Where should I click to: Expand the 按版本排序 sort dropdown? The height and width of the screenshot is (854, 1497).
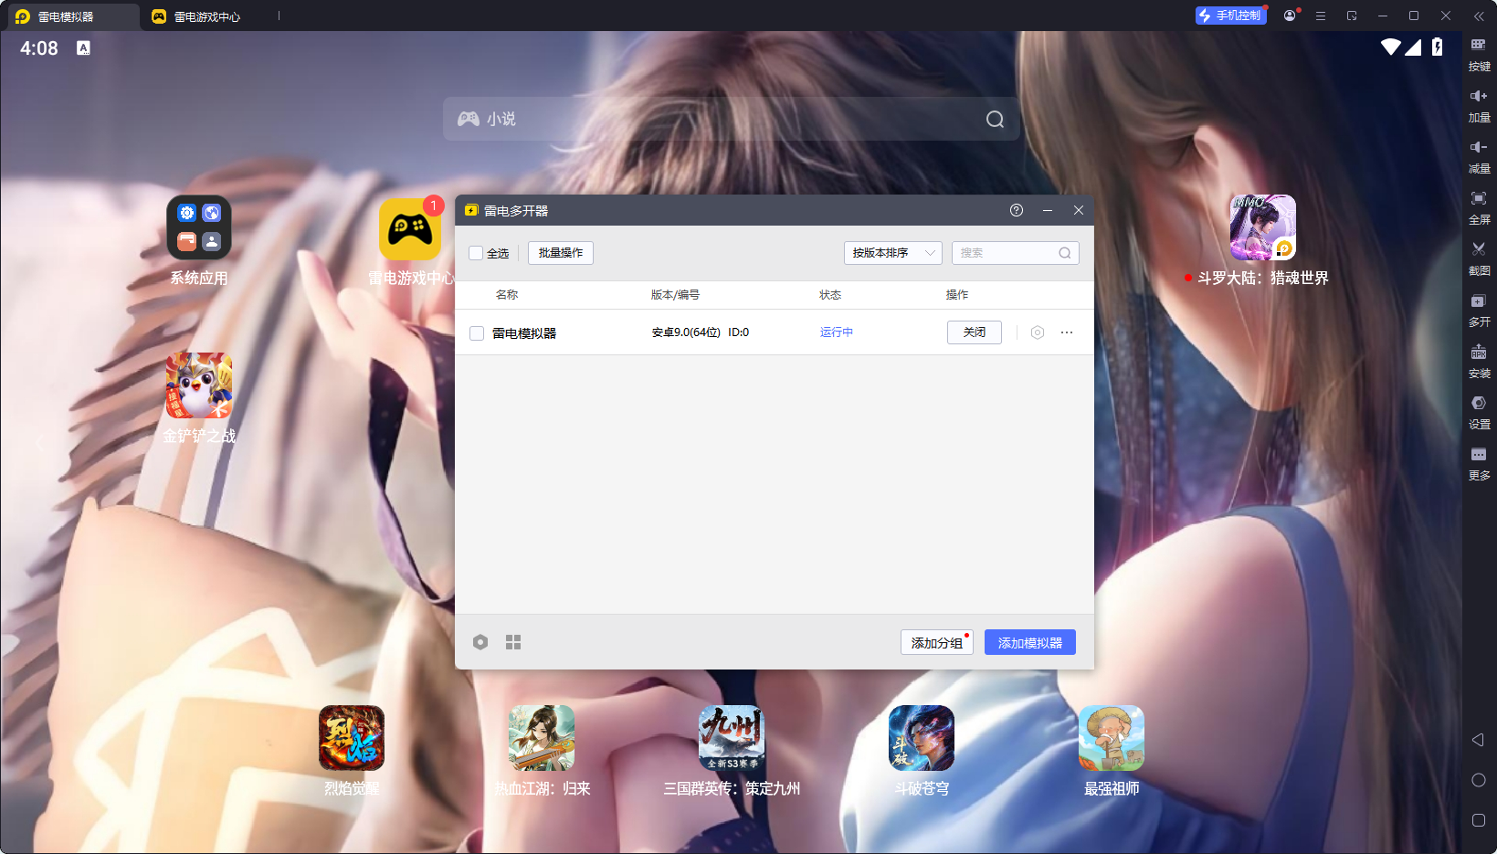point(892,253)
